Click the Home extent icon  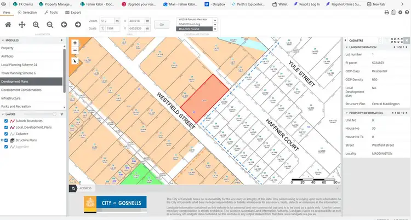pos(8,25)
